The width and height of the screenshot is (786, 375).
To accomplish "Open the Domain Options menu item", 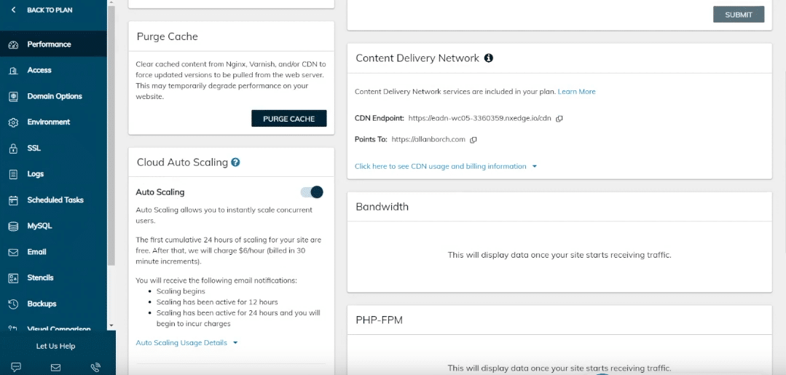I will click(53, 96).
